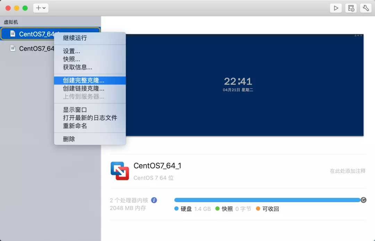Choose 获取信息... from context menu
The height and width of the screenshot is (241, 375).
[90, 67]
